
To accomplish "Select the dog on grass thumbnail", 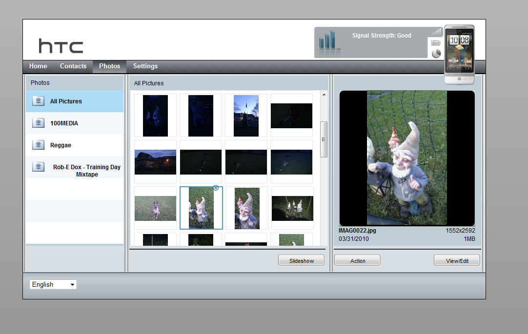I will [155, 209].
